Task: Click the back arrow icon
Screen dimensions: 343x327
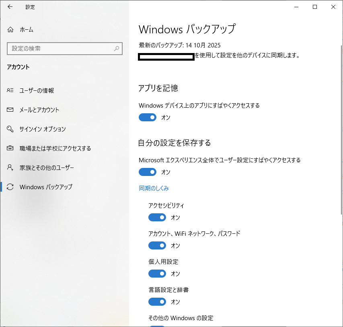Action: pos(10,7)
